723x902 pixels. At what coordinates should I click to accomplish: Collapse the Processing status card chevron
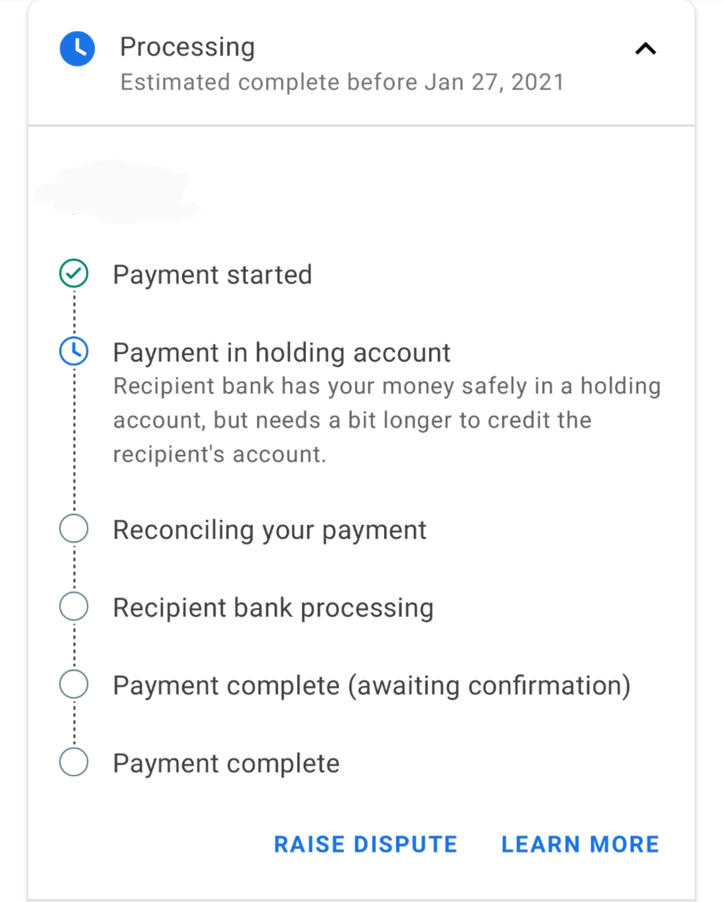point(646,48)
